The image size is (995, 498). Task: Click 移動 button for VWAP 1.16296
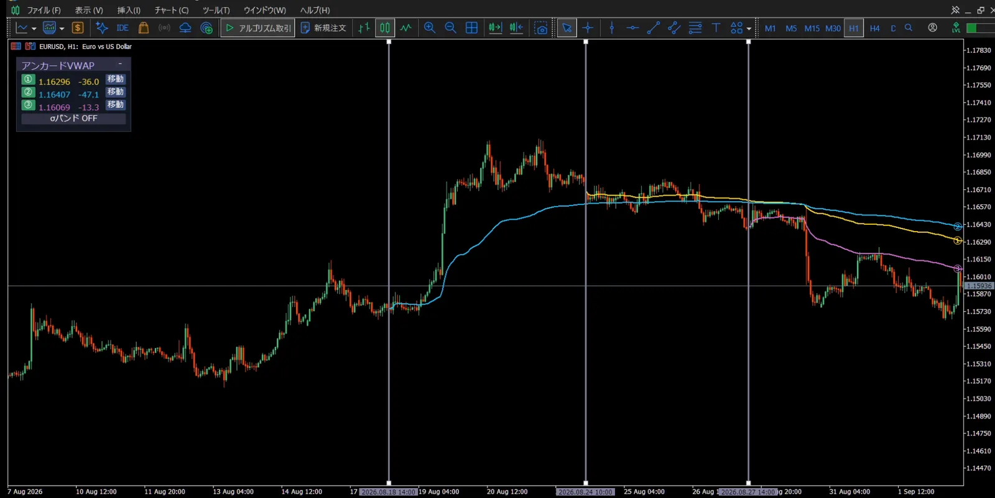point(116,79)
